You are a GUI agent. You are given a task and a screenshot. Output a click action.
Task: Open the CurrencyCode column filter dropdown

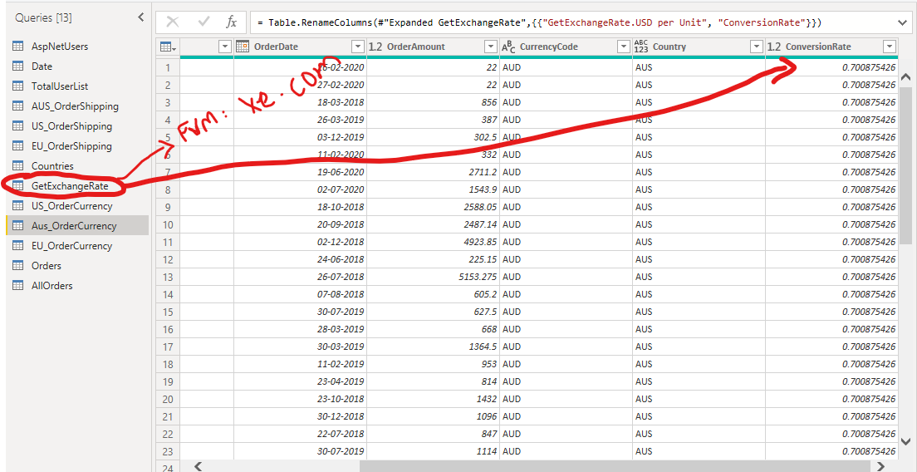pos(624,47)
